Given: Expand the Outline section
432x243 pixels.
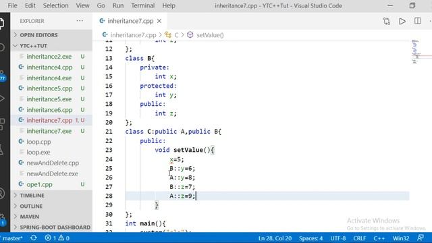Looking at the screenshot, I should [x=51, y=206].
